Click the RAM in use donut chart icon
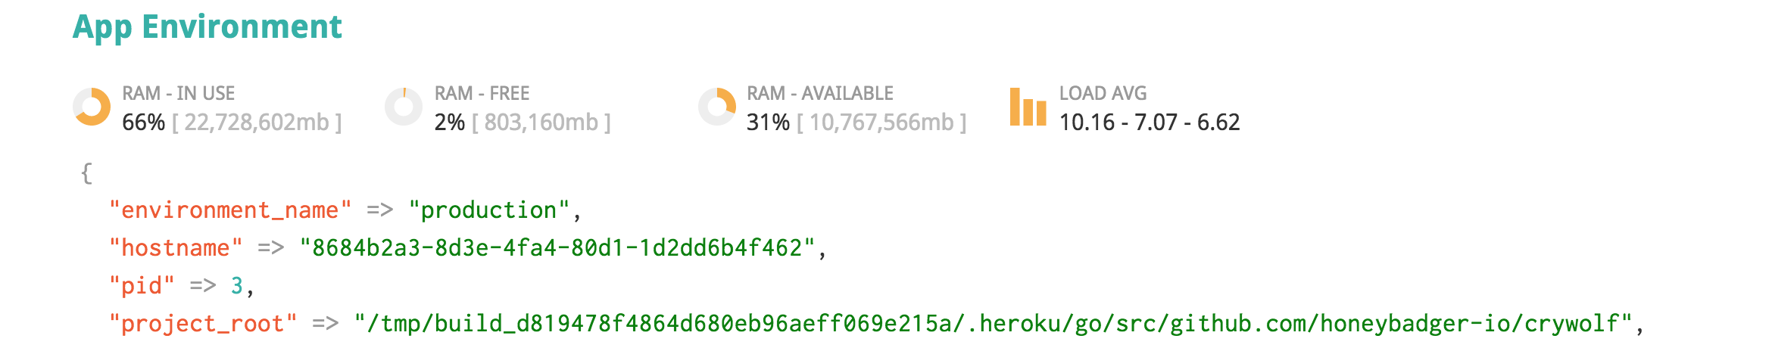 pyautogui.click(x=92, y=107)
